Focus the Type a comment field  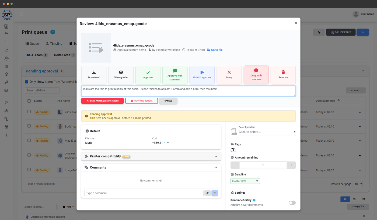[x=144, y=193]
